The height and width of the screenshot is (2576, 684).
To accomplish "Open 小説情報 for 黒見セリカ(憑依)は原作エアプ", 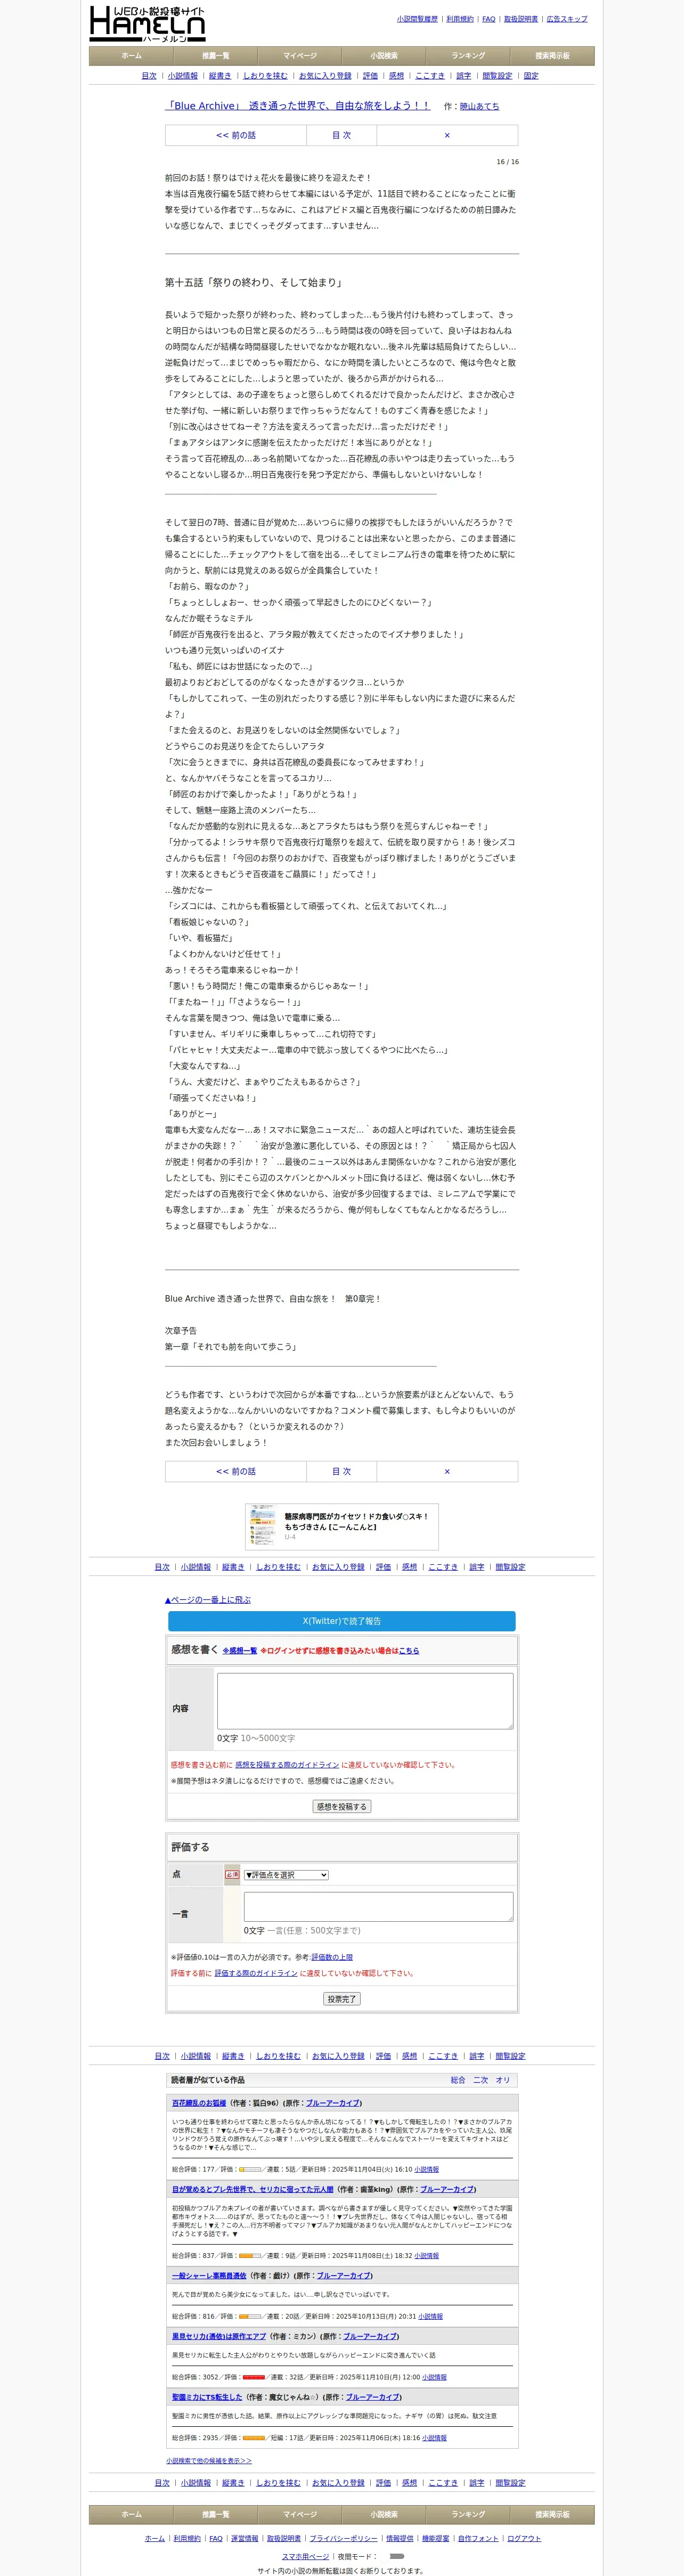I will pos(434,2377).
